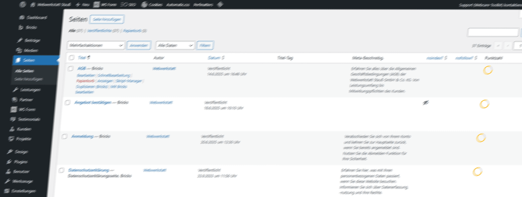Open Dashboard from the sidebar icon
Image resolution: width=522 pixels, height=197 pixels.
click(22, 17)
